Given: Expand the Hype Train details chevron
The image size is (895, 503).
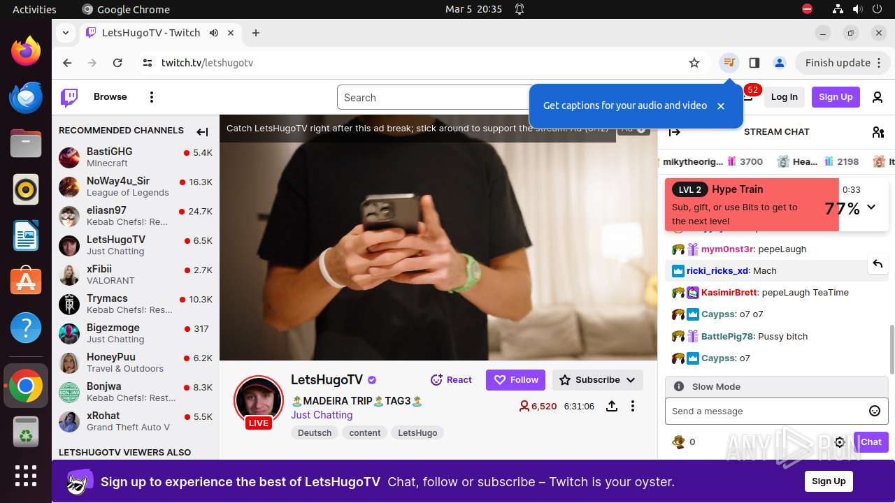Looking at the screenshot, I should tap(871, 207).
